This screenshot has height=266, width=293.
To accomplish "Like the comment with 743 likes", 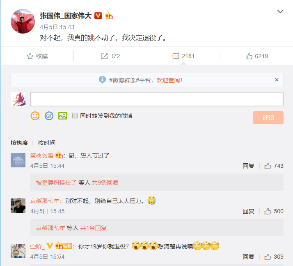I will tap(268, 166).
